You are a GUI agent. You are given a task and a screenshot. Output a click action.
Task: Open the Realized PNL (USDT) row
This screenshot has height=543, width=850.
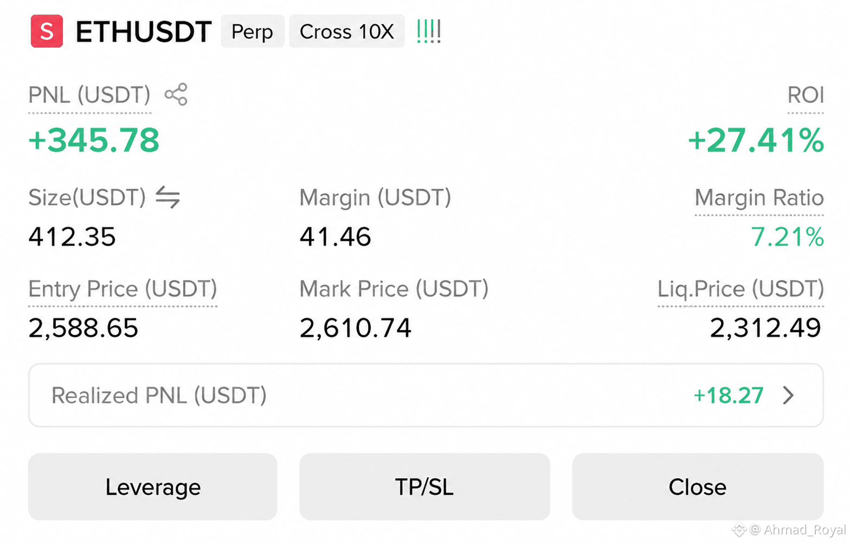click(x=426, y=395)
